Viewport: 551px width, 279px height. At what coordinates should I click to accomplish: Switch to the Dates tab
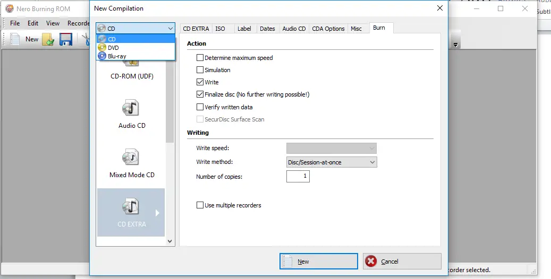click(267, 29)
